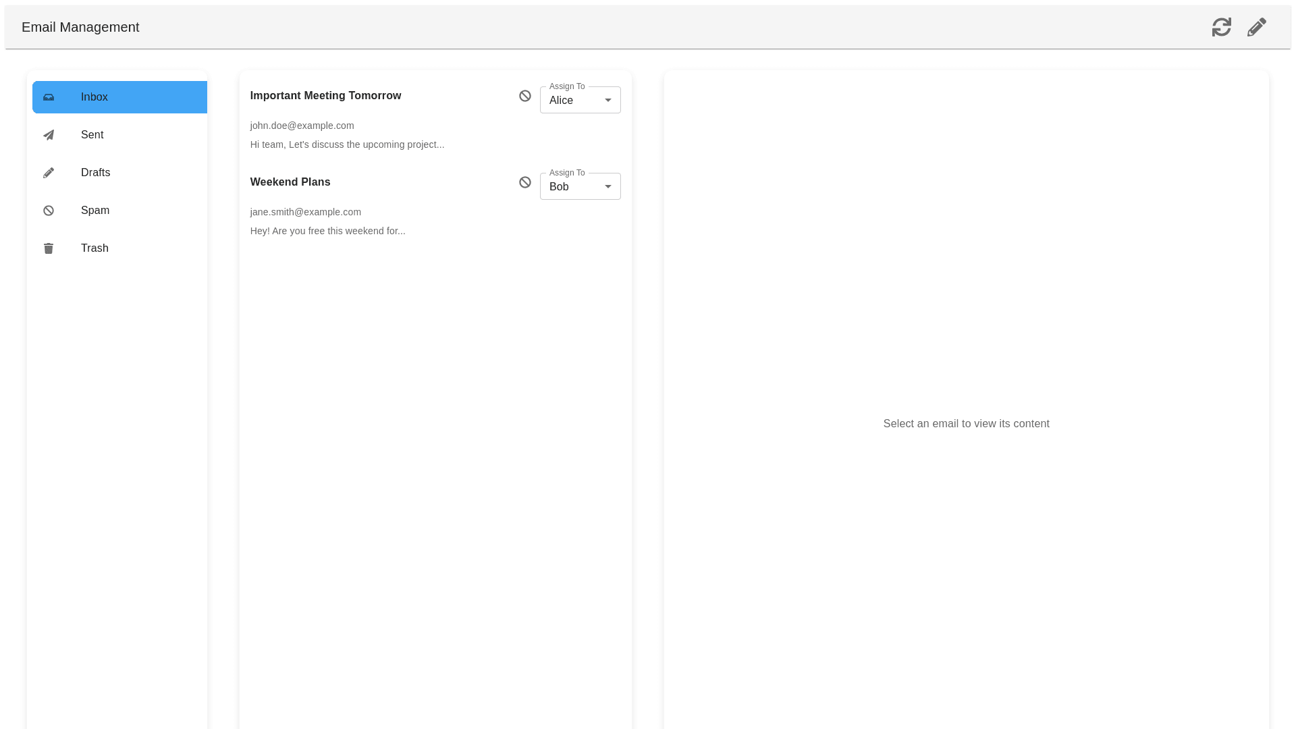Click the compose pencil icon in the header
Viewport: 1296px width, 729px height.
[1256, 27]
